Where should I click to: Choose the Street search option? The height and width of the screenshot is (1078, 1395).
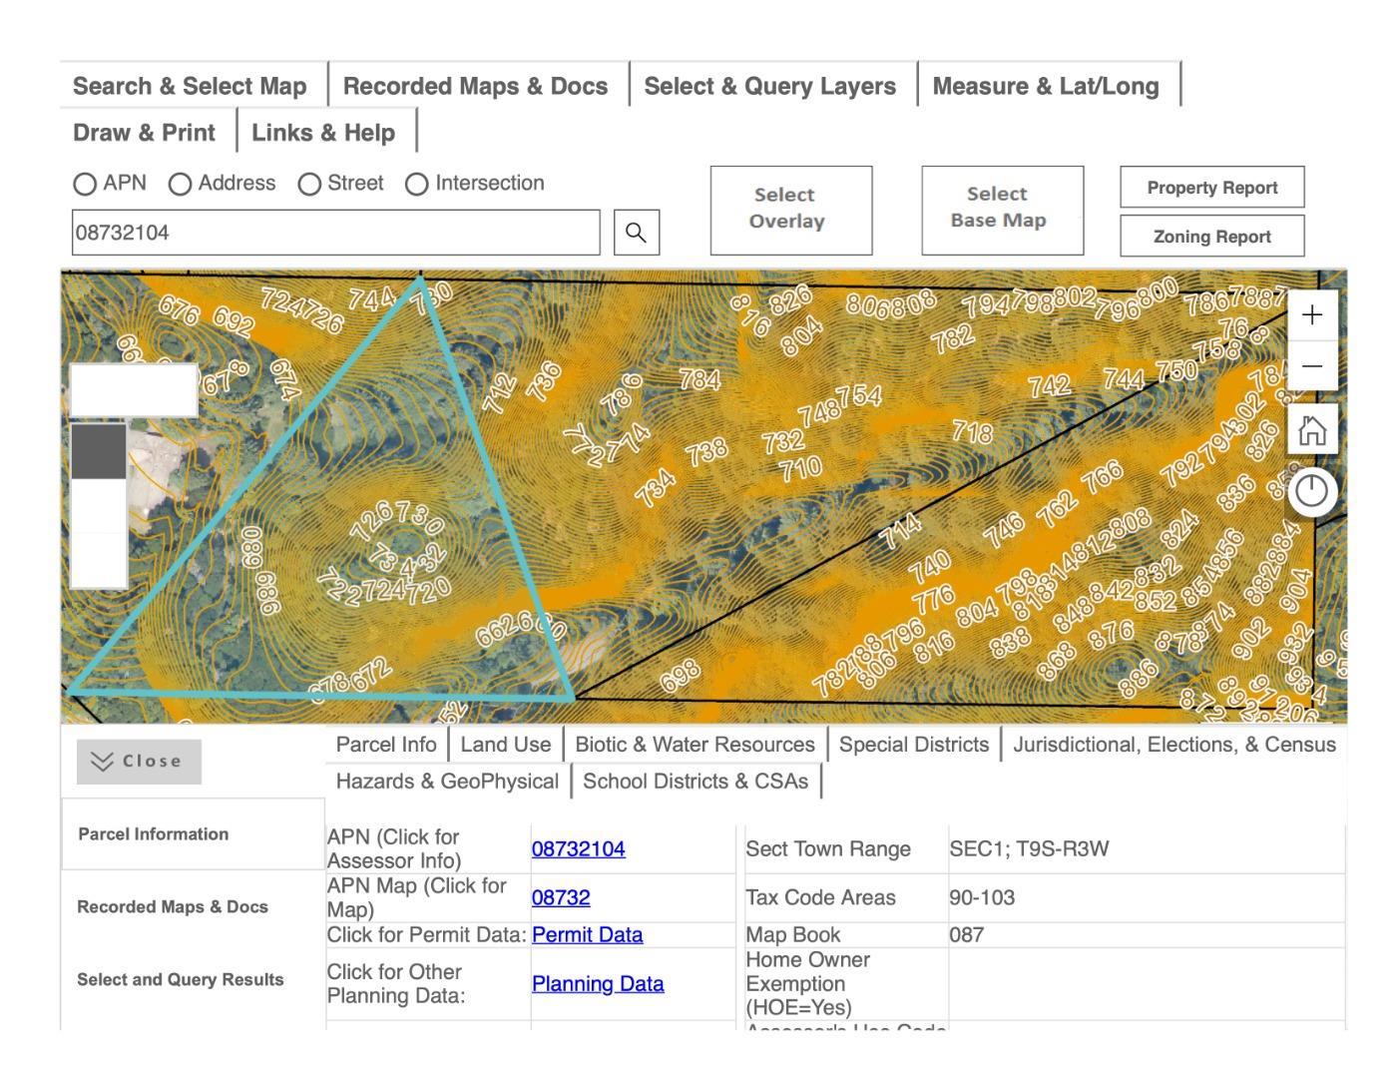[x=310, y=185]
